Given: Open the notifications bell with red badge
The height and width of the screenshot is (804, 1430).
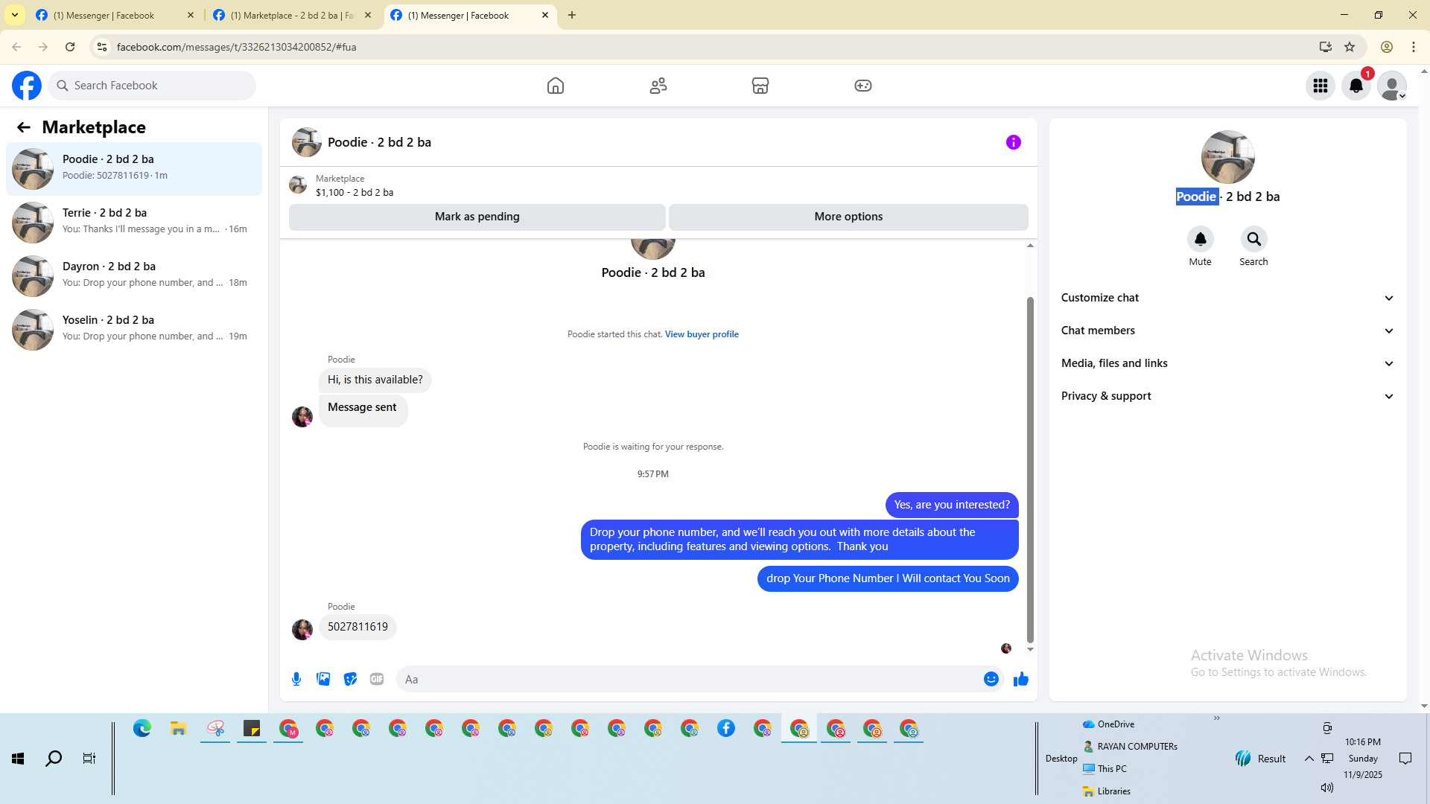Looking at the screenshot, I should 1356,86.
